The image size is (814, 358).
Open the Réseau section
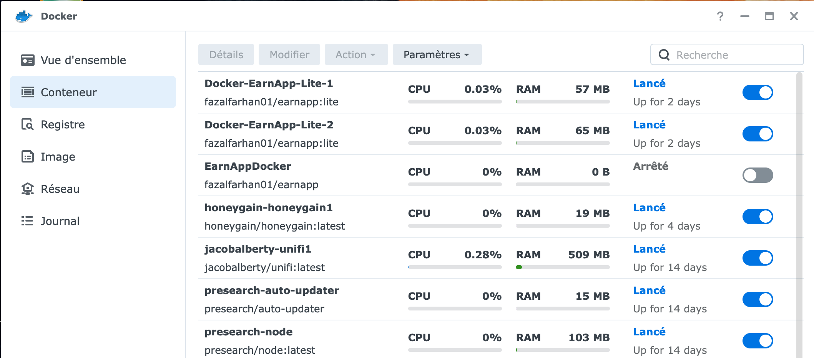93,189
